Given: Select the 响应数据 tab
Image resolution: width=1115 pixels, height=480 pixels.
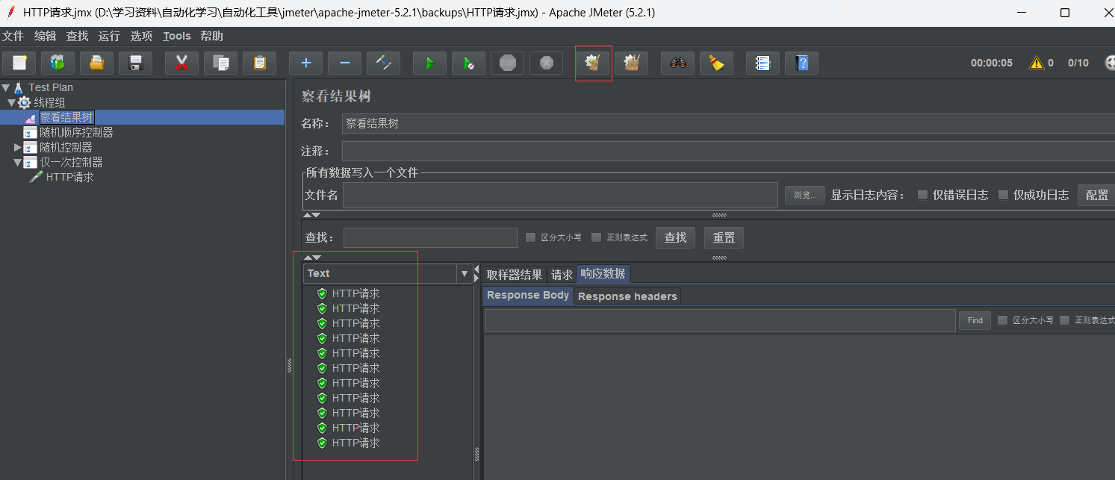Looking at the screenshot, I should [x=603, y=274].
